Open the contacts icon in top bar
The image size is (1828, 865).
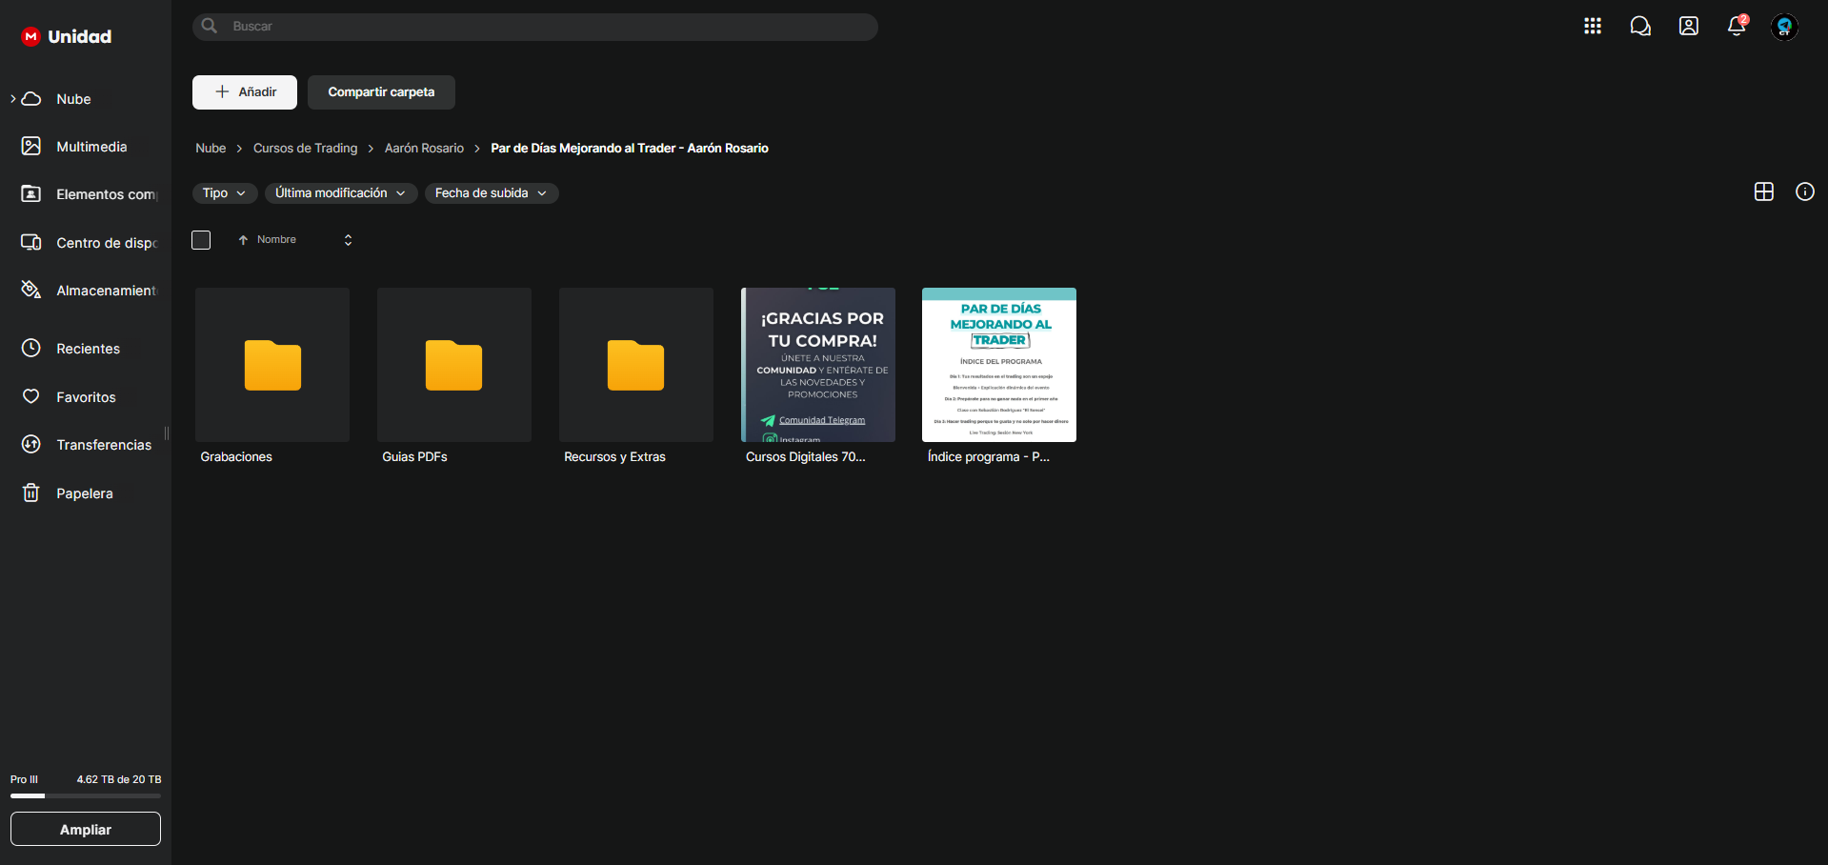point(1688,27)
